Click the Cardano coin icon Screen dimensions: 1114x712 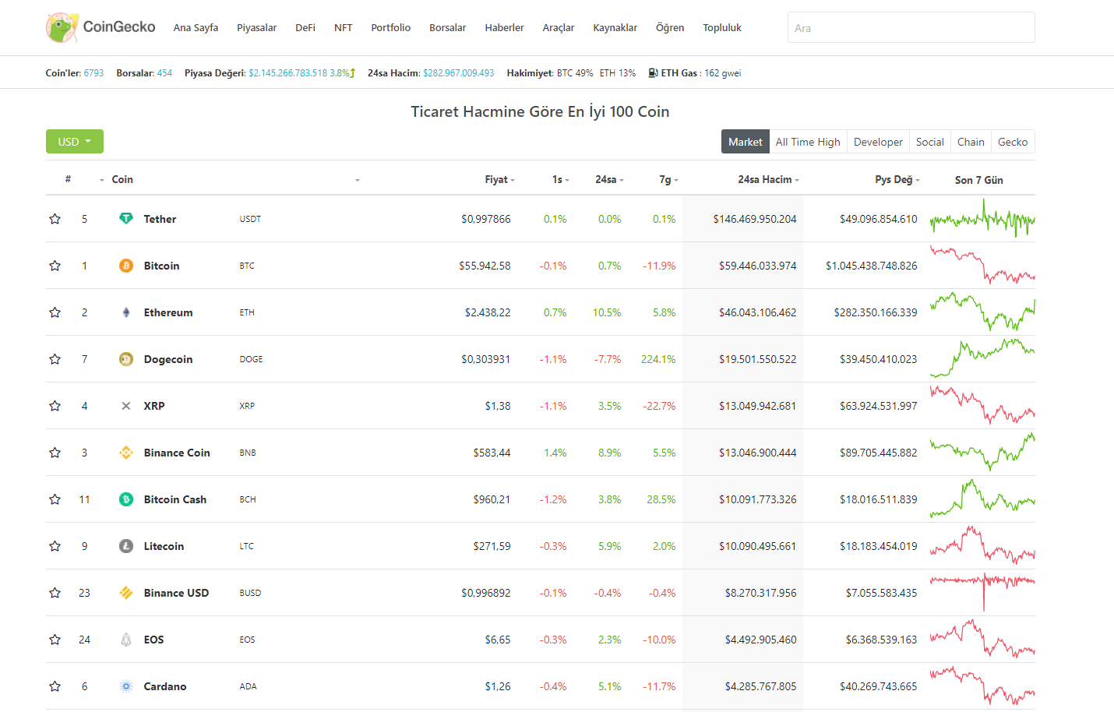coord(126,686)
